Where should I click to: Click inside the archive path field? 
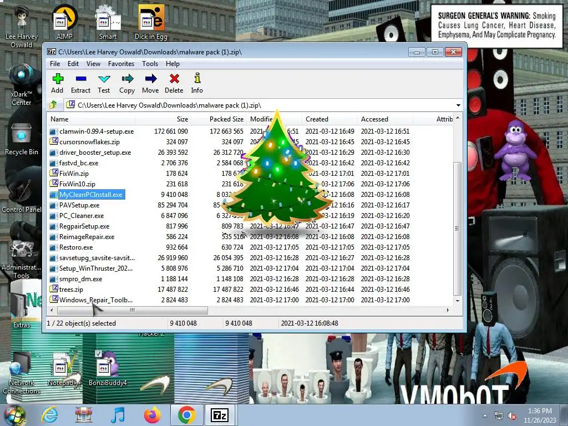tap(260, 105)
